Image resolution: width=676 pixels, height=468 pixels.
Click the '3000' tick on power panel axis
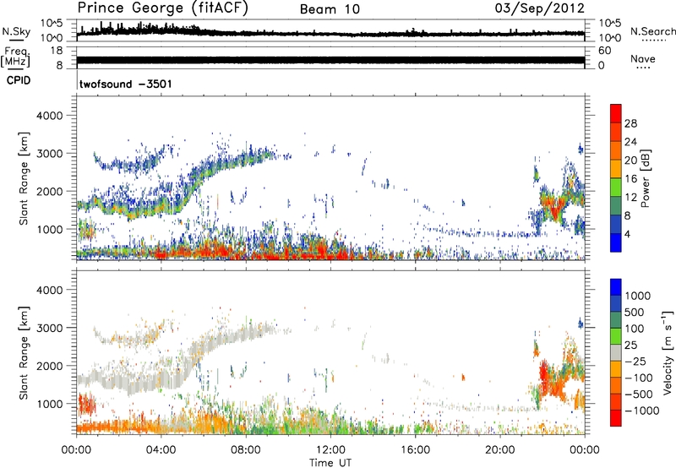[49, 154]
